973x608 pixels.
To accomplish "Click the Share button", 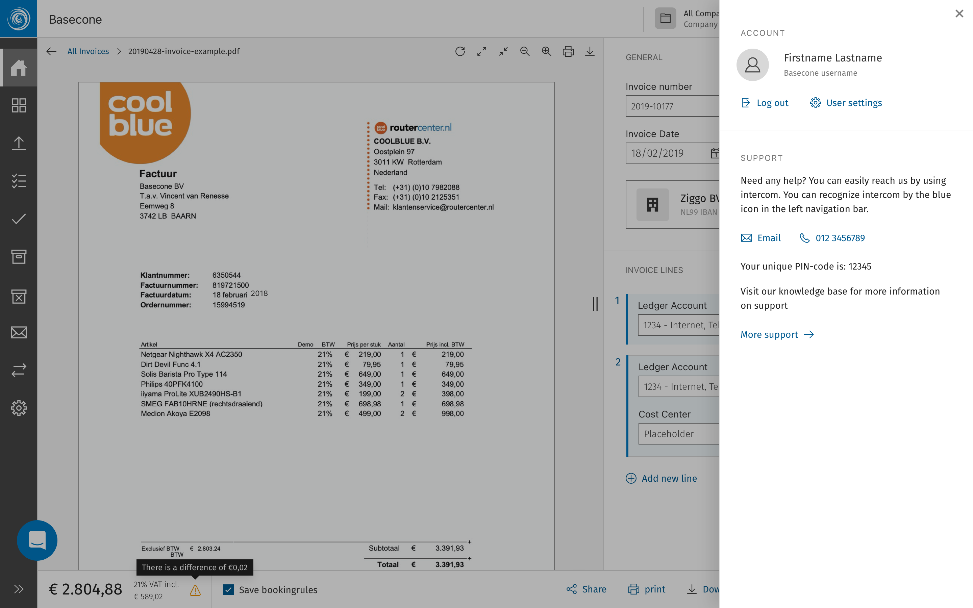I will tap(586, 589).
